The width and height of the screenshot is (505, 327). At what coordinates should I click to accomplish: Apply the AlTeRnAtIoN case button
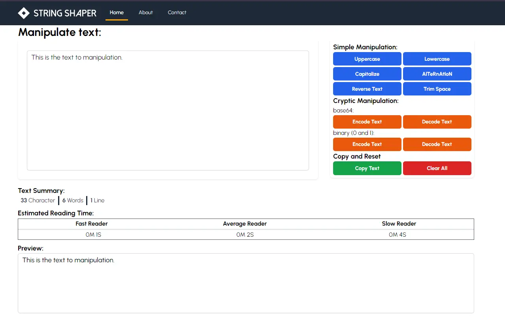coord(437,74)
